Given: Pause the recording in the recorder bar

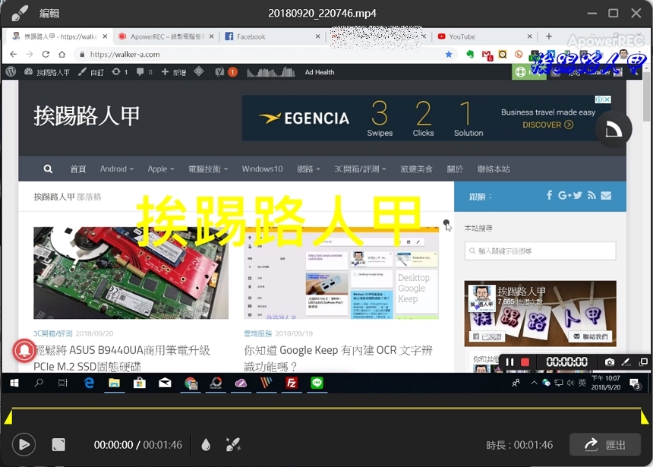Looking at the screenshot, I should [509, 362].
